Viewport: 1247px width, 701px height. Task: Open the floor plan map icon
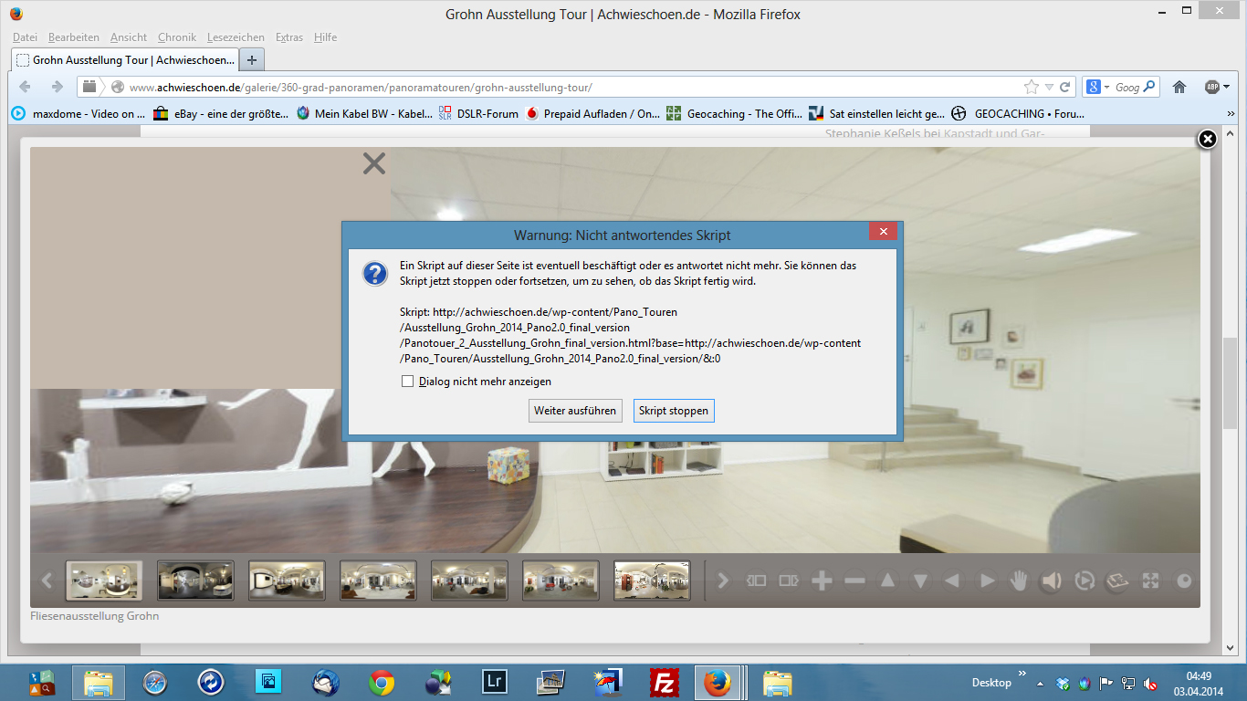pyautogui.click(x=1117, y=581)
